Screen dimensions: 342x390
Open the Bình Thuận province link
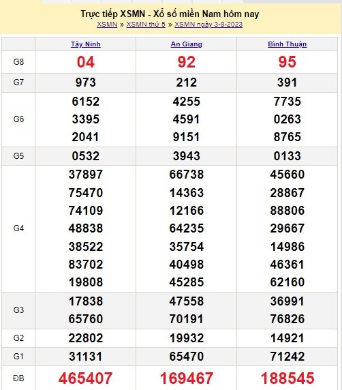(x=287, y=44)
